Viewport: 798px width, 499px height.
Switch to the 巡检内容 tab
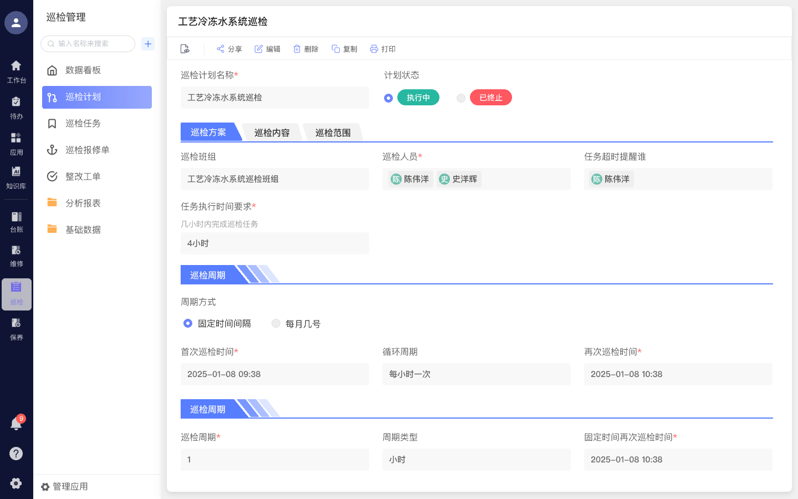[x=272, y=132]
